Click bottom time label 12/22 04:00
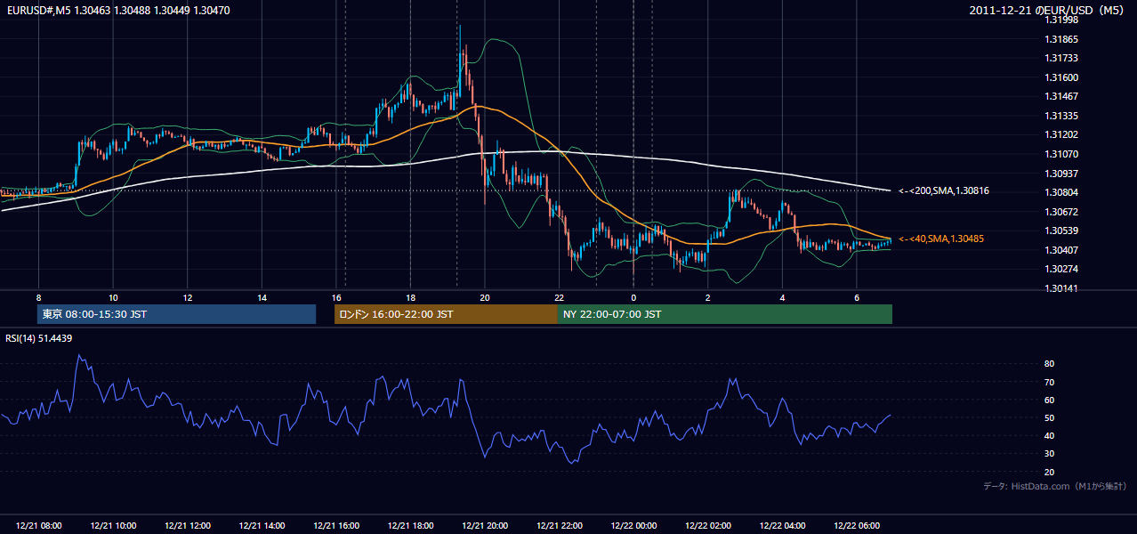 [782, 526]
